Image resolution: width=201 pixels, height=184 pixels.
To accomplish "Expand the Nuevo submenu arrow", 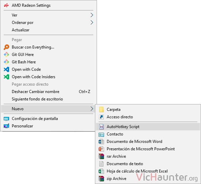I will 92,109.
